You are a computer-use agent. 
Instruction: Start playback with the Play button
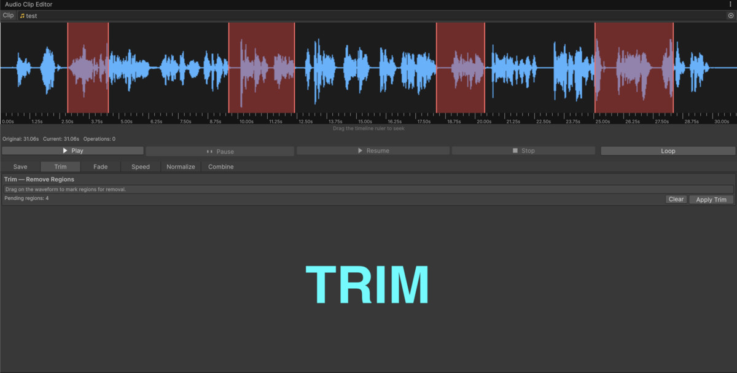[73, 151]
